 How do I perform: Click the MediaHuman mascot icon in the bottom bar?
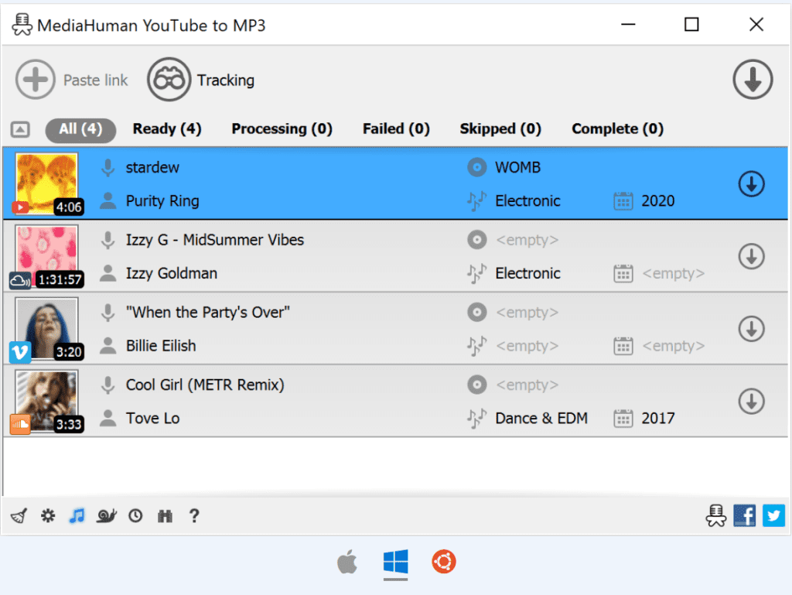[715, 516]
